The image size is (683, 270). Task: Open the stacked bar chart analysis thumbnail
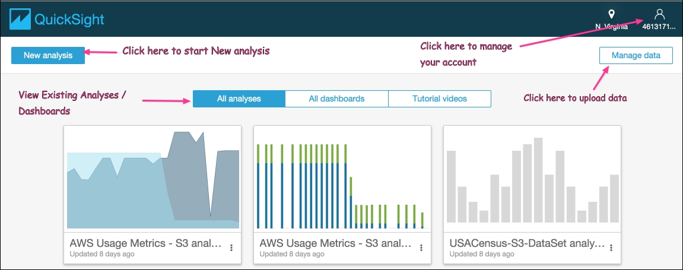[x=343, y=179]
